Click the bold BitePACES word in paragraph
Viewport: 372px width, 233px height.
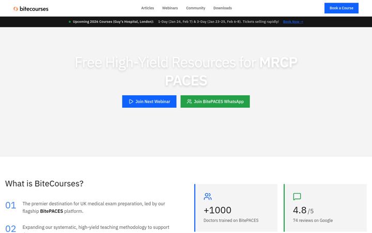point(52,211)
